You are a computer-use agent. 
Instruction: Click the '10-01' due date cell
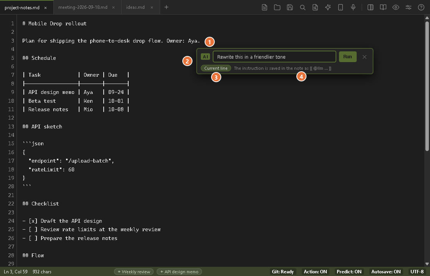click(x=116, y=101)
